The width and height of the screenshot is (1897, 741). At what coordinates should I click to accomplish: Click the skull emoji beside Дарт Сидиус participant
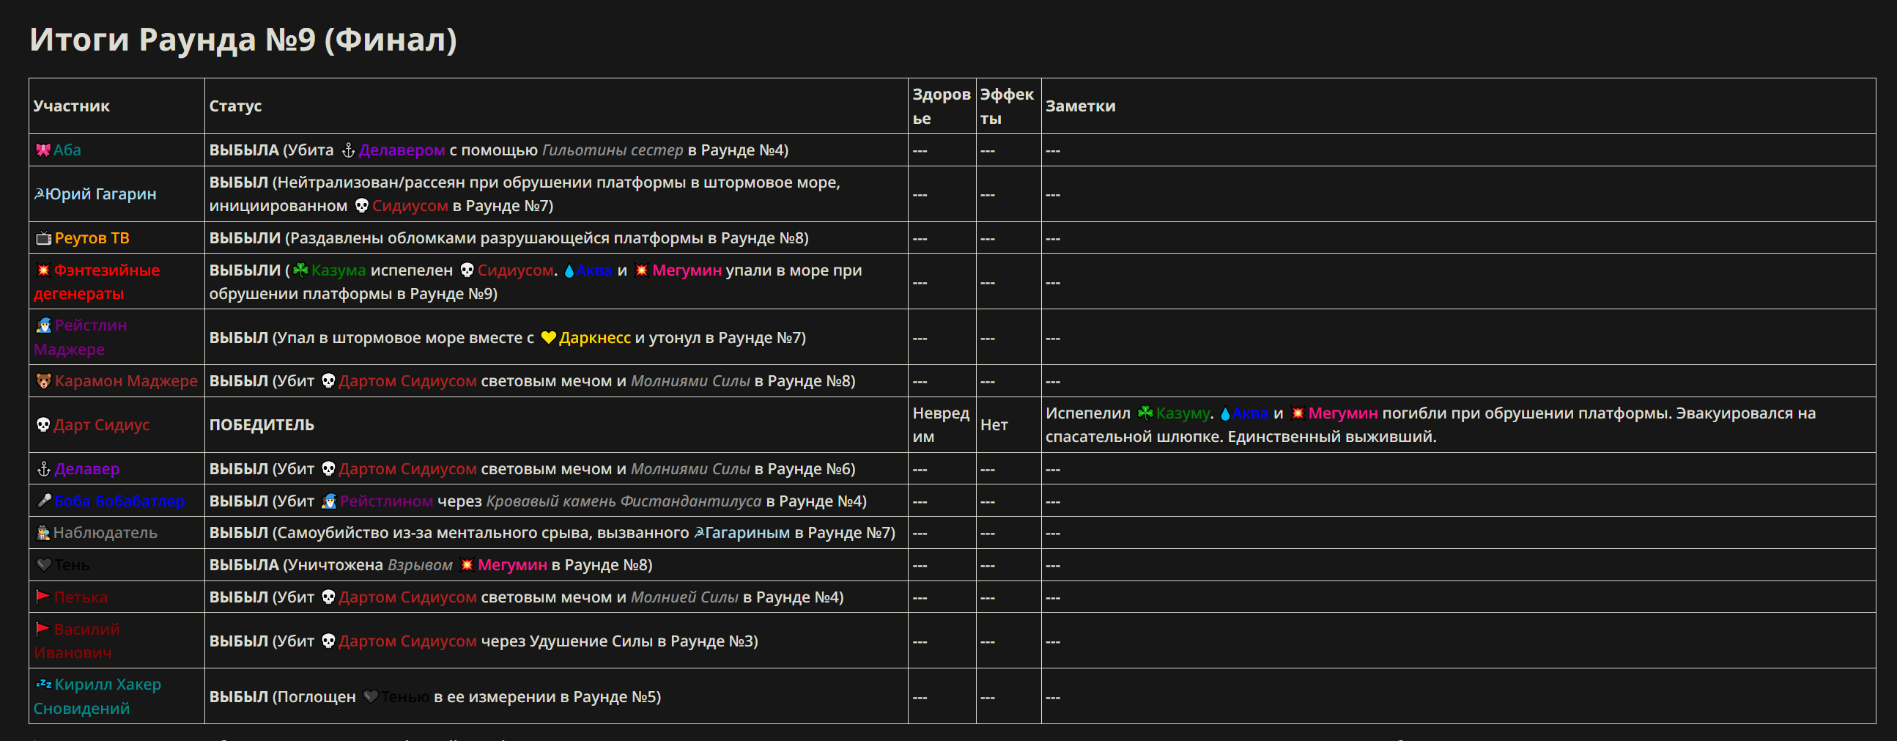coord(43,425)
